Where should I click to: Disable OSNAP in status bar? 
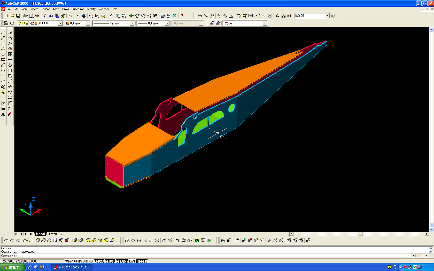coord(110,261)
